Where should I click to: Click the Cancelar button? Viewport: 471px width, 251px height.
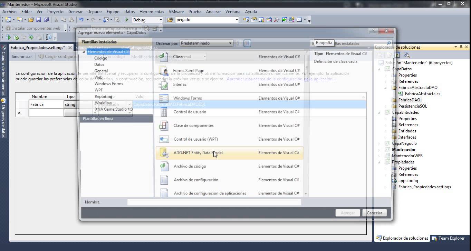tap(374, 213)
